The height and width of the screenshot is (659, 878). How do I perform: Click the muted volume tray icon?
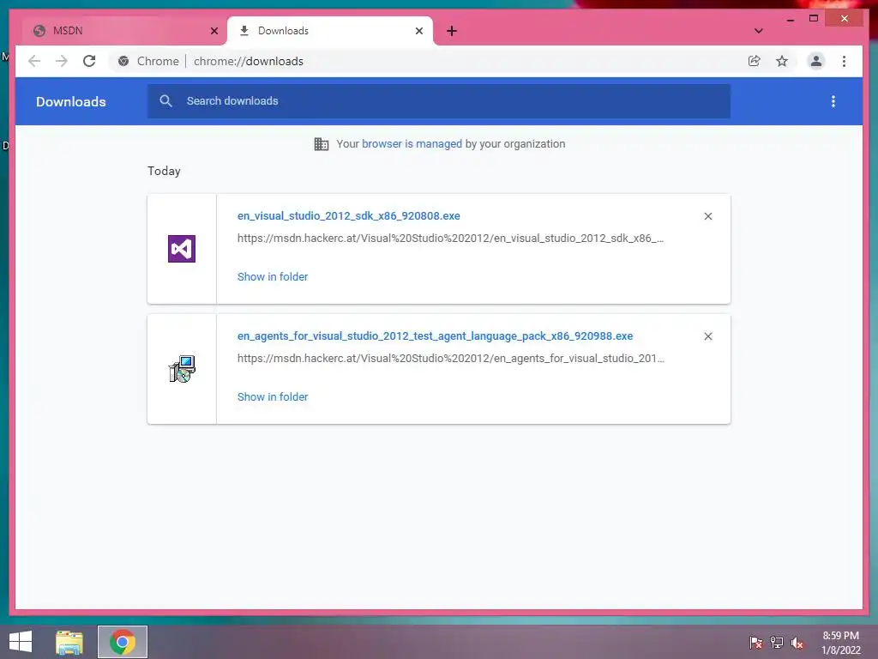click(x=797, y=642)
